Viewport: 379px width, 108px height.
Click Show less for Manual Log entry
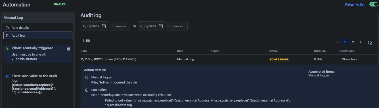coord(349,59)
